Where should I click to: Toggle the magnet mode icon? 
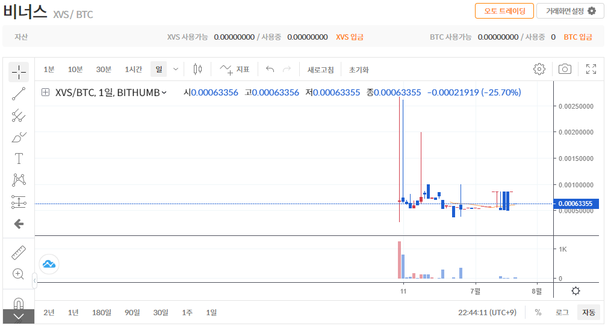[x=19, y=304]
